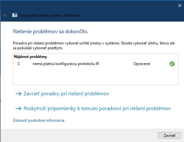
Task: Close the window with the X button
Action: [x=180, y=5]
